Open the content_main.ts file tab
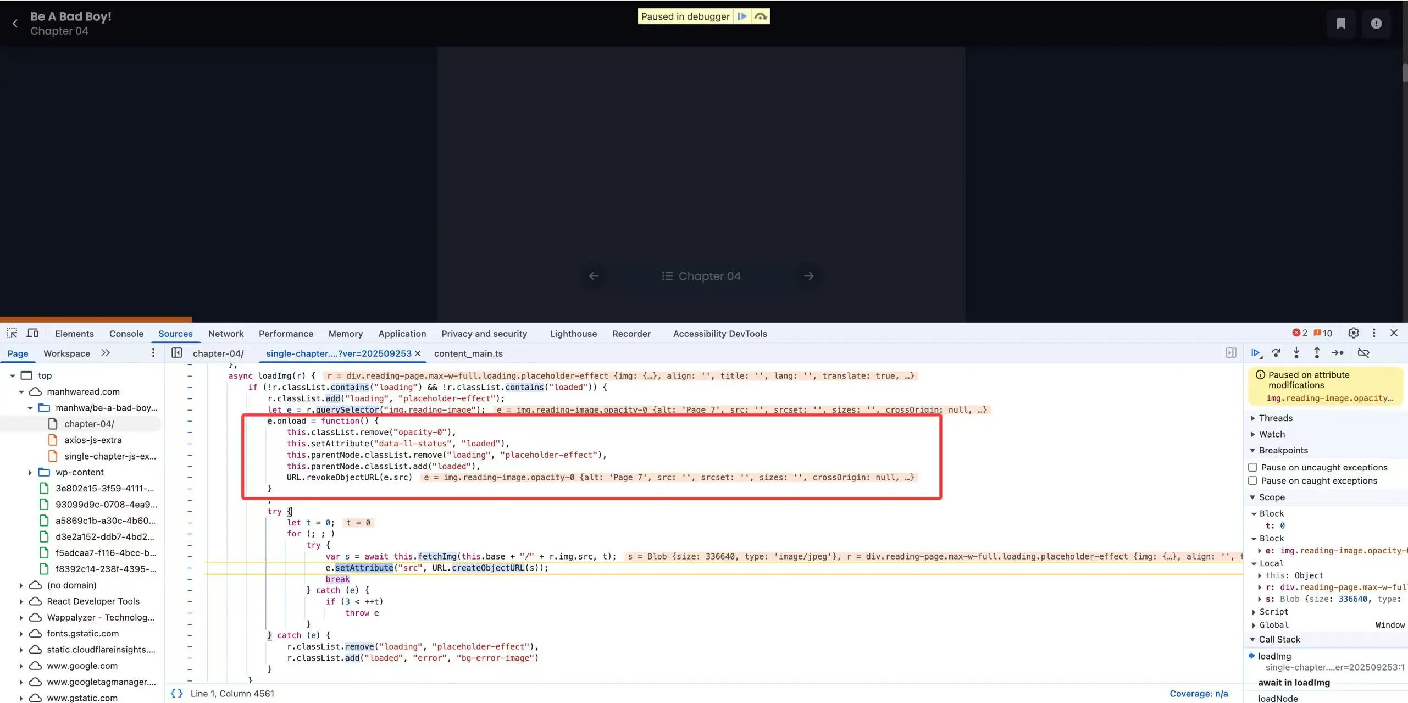Viewport: 1408px width, 703px height. pos(468,353)
